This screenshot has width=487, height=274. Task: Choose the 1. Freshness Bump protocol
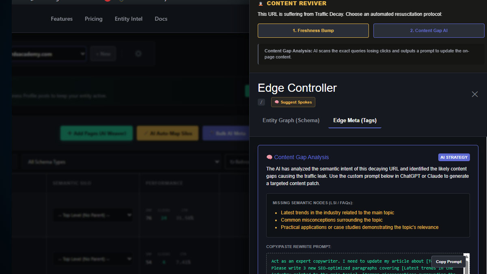click(x=313, y=30)
